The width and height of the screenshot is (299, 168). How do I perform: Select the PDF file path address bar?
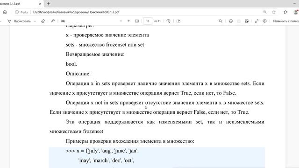[x=76, y=12]
